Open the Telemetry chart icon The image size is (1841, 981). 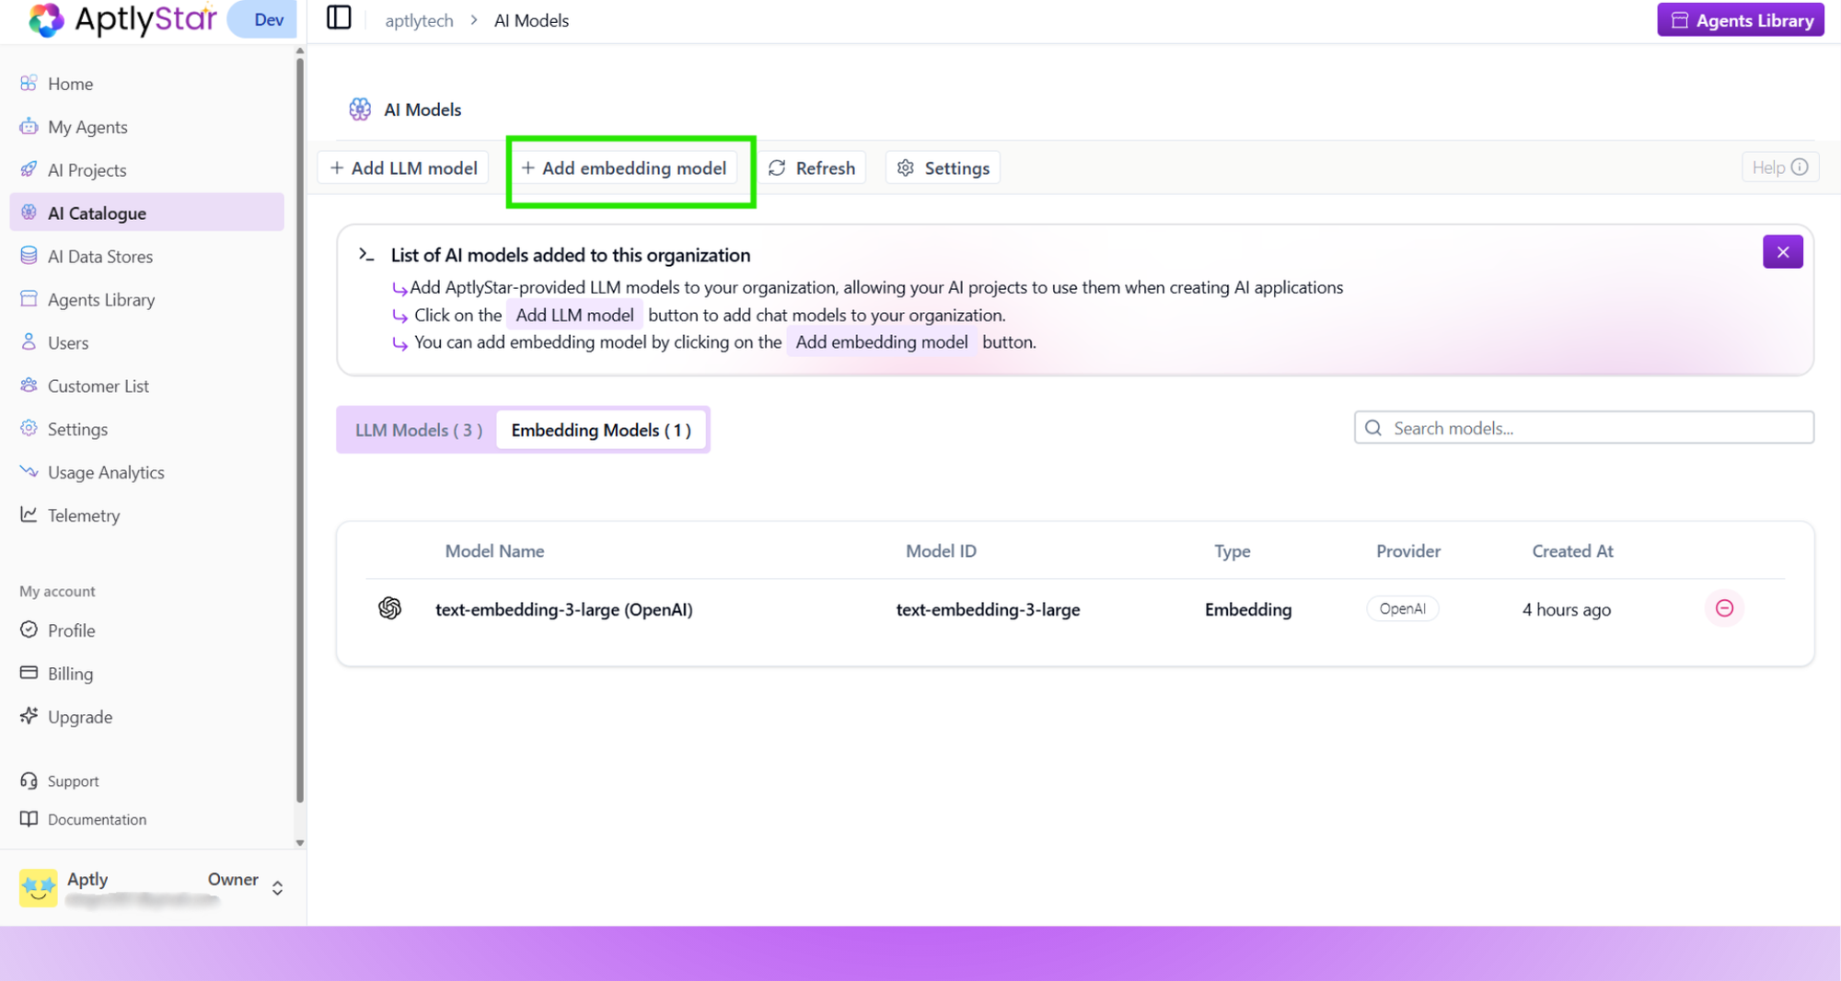[x=29, y=515]
